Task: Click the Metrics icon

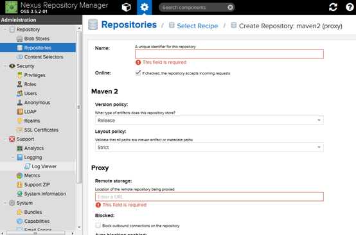Action: [x=20, y=175]
